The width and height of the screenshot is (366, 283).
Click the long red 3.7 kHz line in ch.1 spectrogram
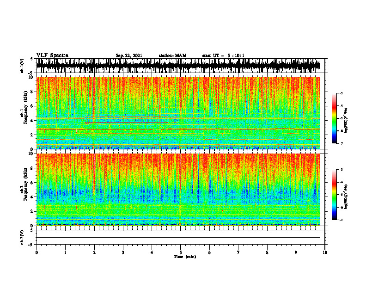pos(126,123)
